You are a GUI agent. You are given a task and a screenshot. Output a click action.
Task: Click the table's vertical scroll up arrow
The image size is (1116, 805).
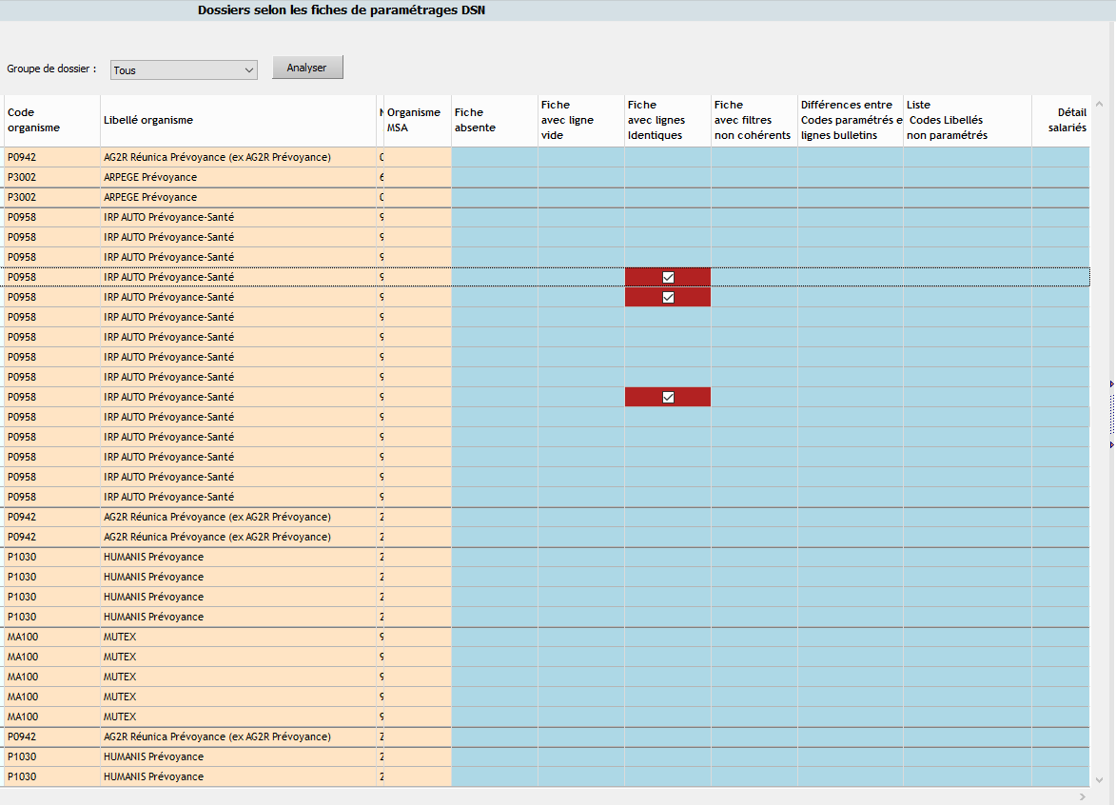click(x=1100, y=104)
